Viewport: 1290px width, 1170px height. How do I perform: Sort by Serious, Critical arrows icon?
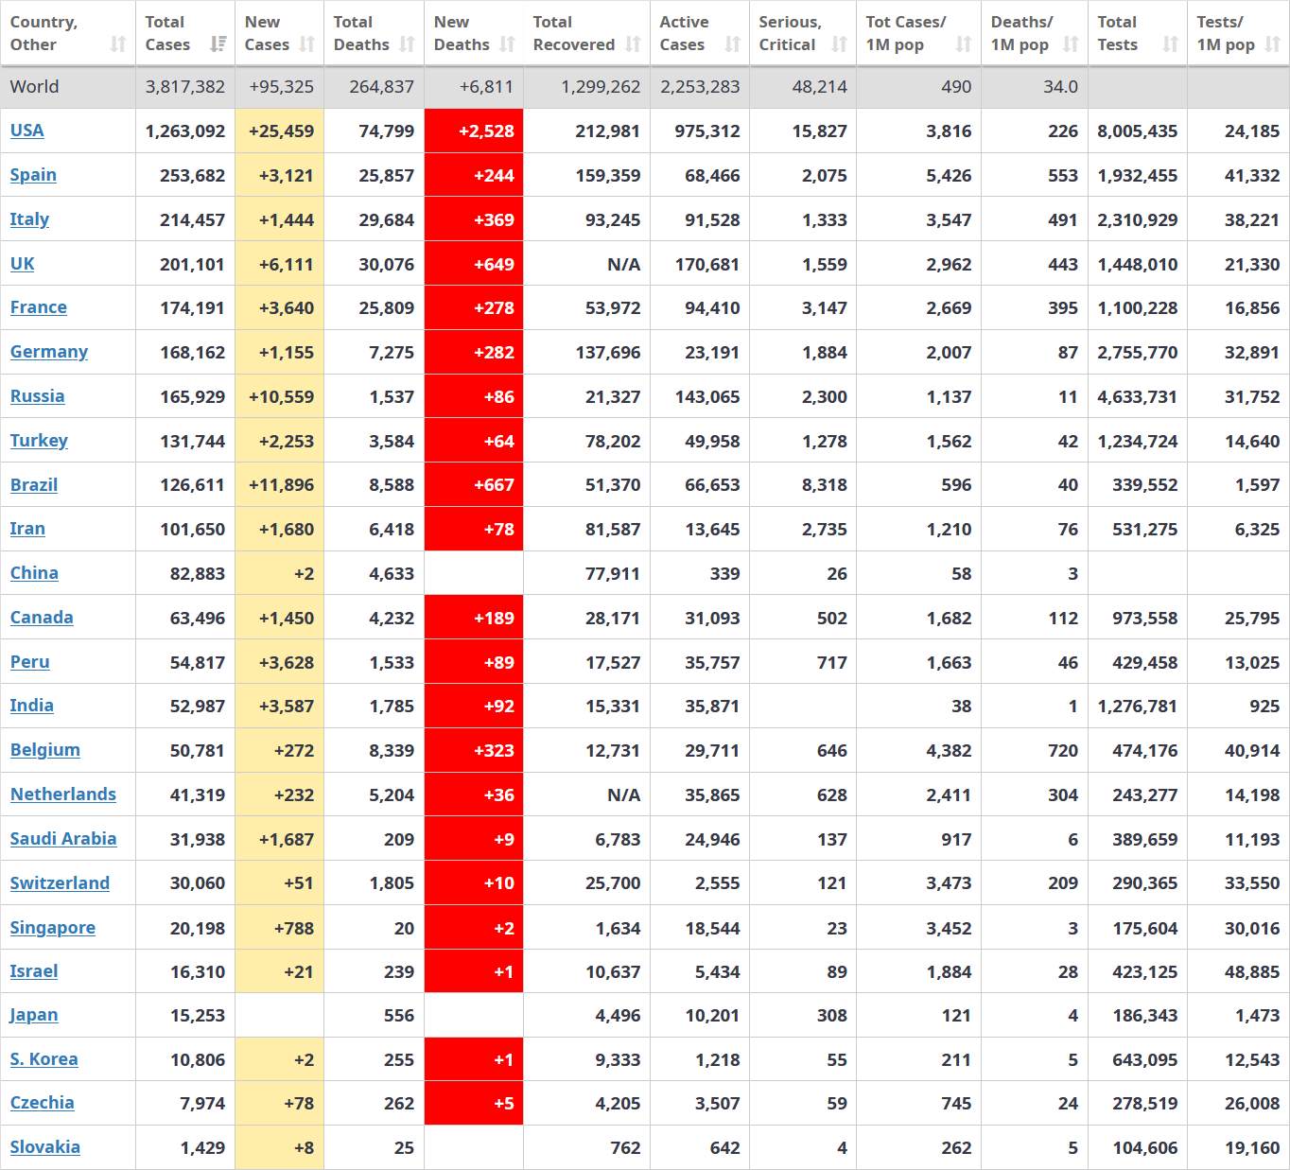point(839,44)
